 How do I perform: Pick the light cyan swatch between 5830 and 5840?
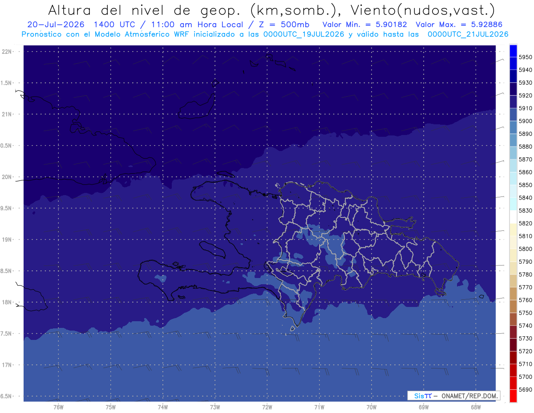click(x=513, y=204)
